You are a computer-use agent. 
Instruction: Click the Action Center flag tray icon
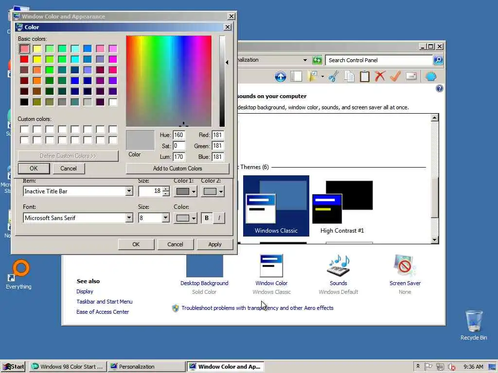[x=428, y=367]
